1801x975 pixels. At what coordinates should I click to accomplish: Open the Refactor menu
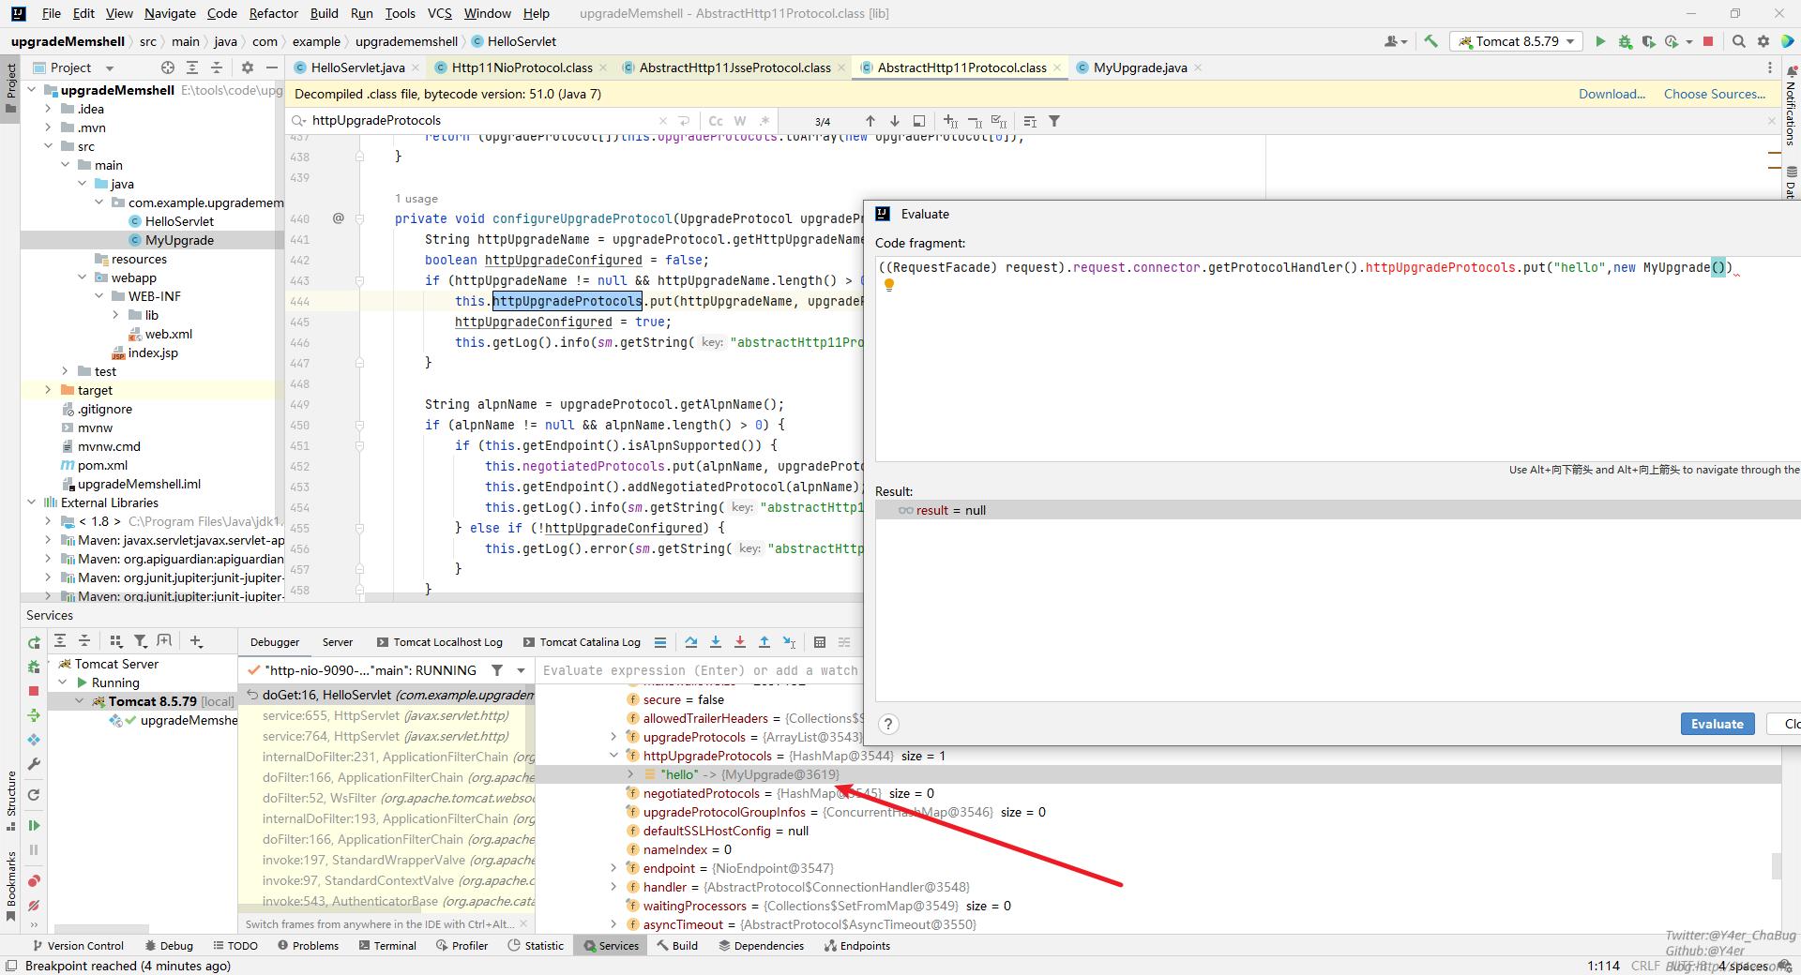[x=273, y=13]
